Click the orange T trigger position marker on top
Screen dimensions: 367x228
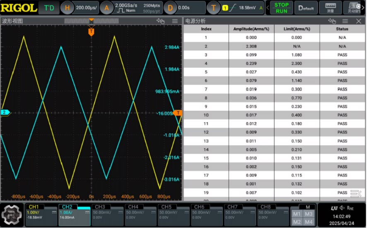pyautogui.click(x=91, y=32)
